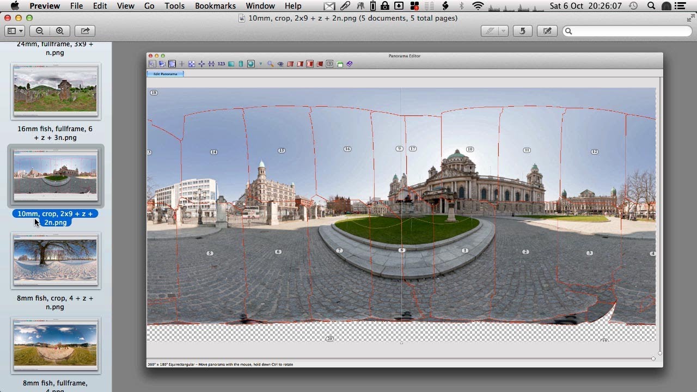Click the Bluetooth menu bar icon

click(462, 6)
